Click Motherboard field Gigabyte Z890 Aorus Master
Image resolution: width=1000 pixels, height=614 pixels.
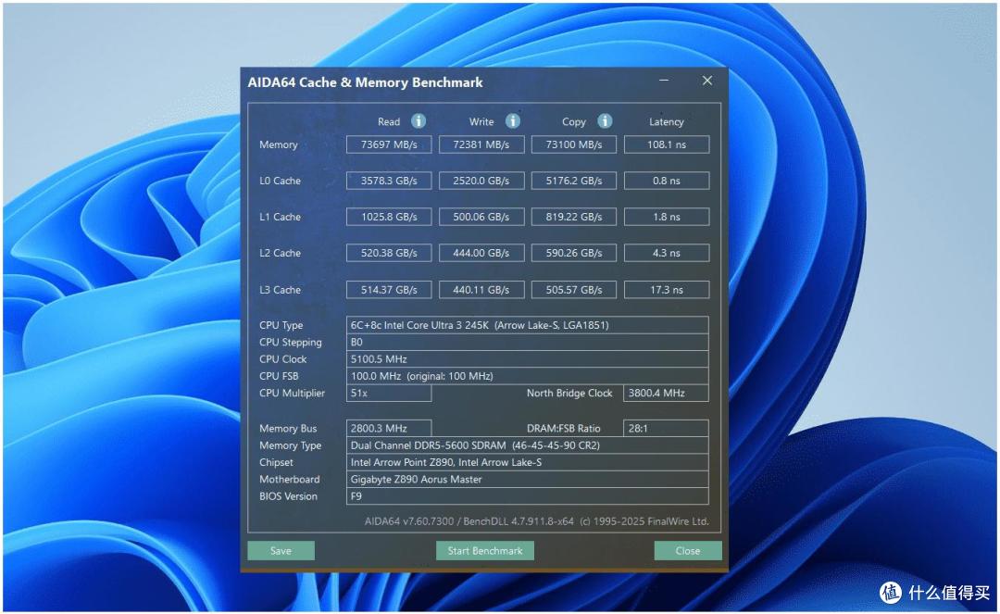pyautogui.click(x=528, y=480)
